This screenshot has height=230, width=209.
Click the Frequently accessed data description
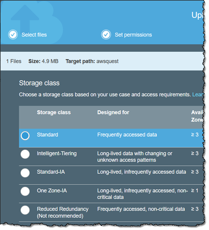127,135
